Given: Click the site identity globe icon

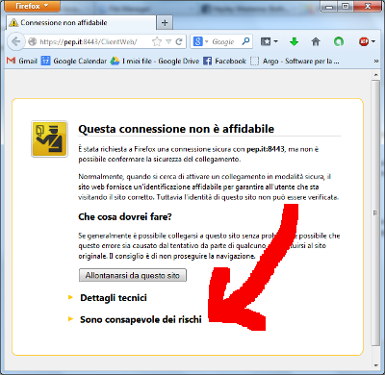Looking at the screenshot, I should click(x=32, y=41).
